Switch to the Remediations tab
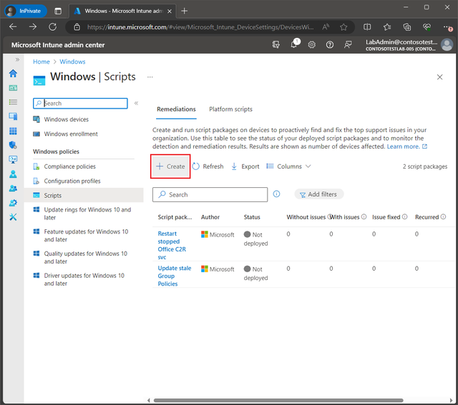458x405 pixels. 176,109
